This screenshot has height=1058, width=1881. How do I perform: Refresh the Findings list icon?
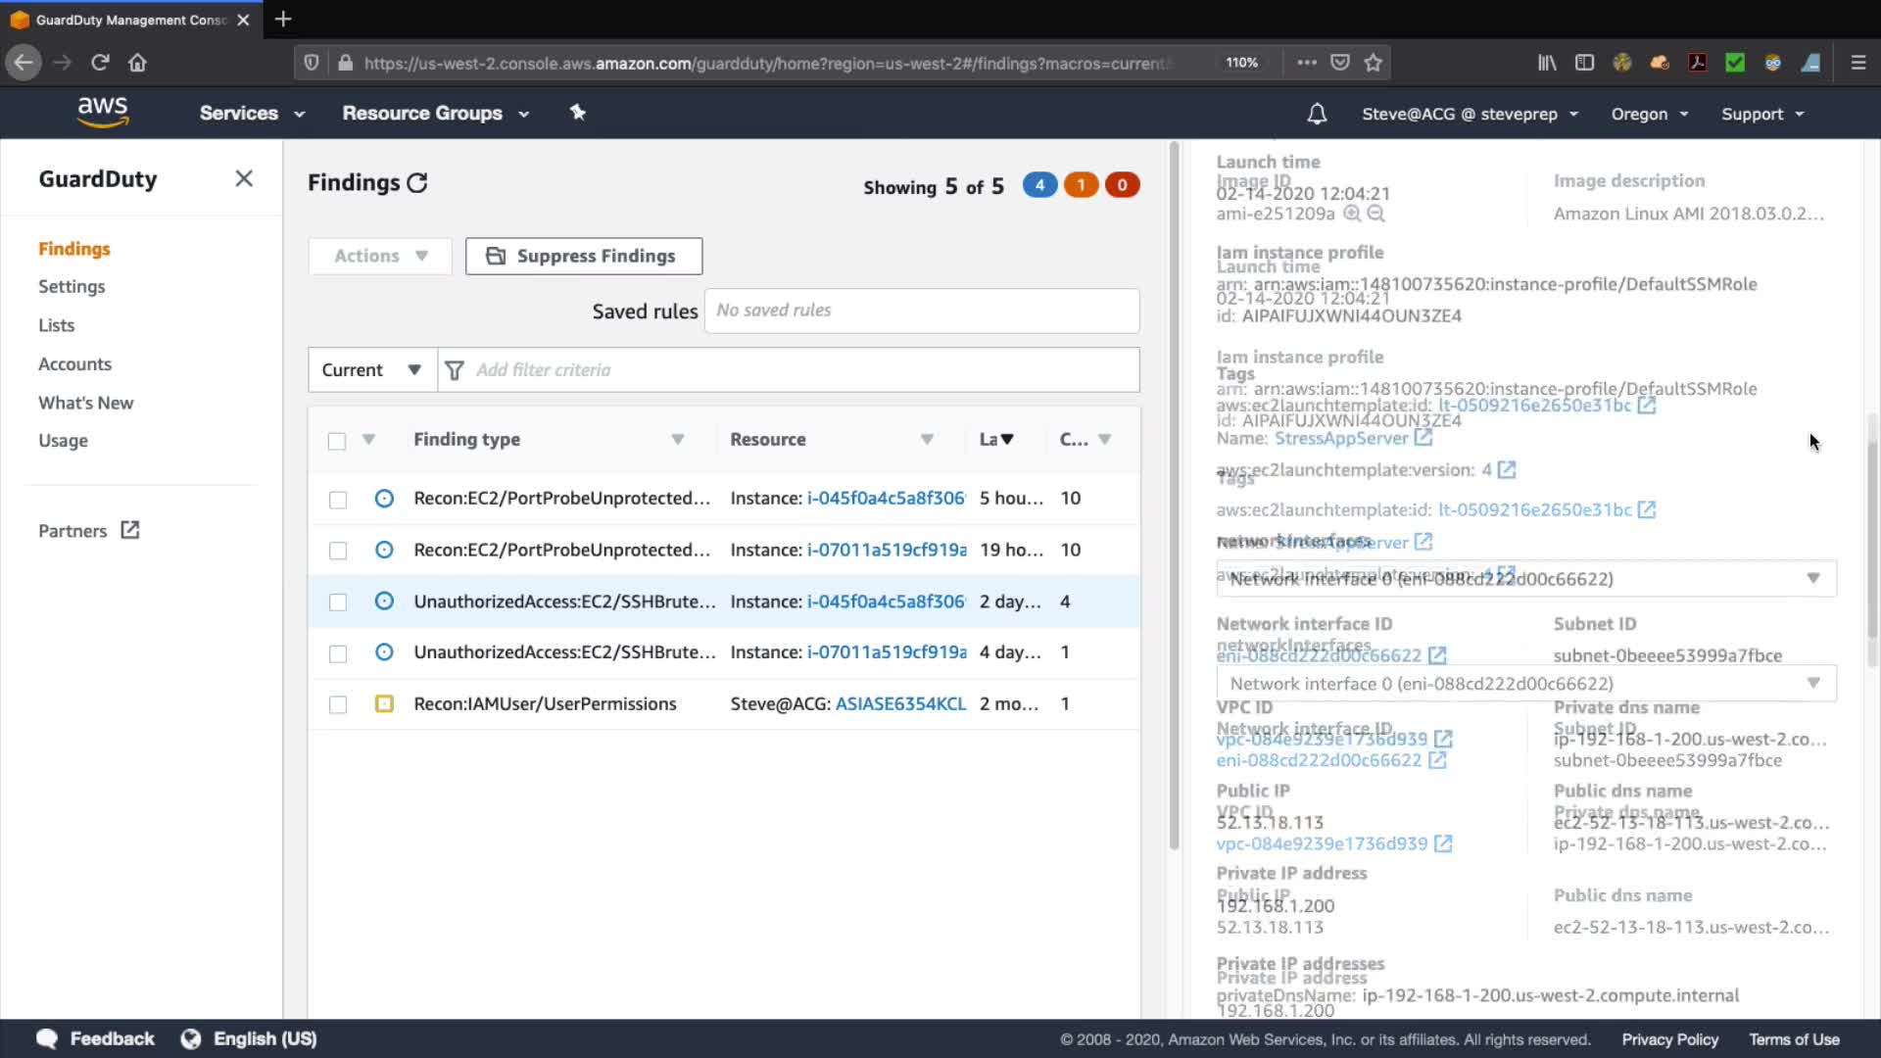[417, 183]
